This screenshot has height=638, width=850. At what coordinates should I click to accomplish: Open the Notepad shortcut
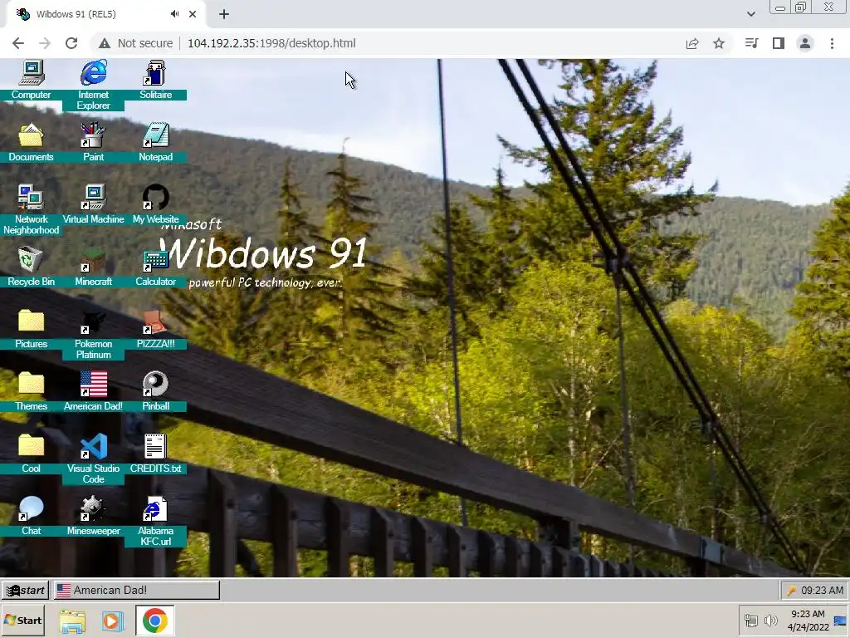point(155,142)
